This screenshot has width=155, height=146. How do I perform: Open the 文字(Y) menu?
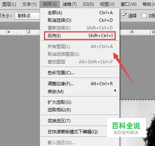[29, 4]
